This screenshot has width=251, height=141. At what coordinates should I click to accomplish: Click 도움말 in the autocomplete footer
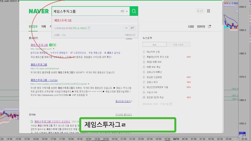click(x=57, y=35)
